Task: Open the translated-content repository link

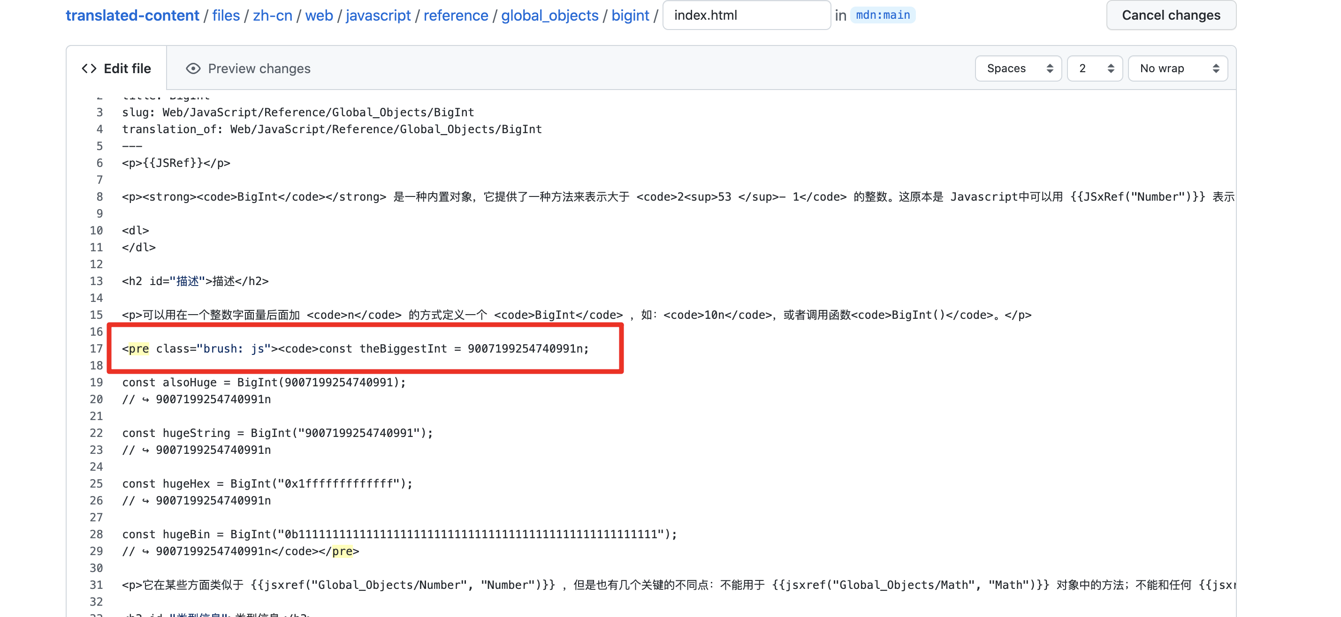Action: [x=132, y=15]
